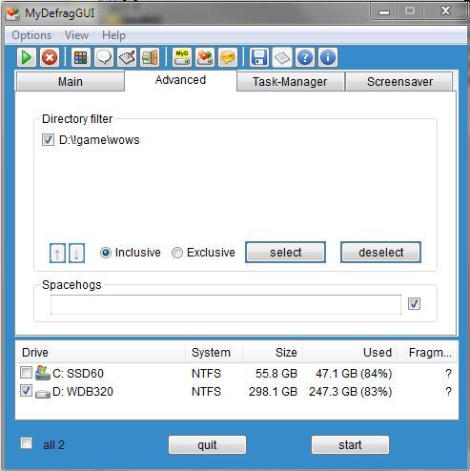The width and height of the screenshot is (470, 471).
Task: Open the Screensaver tab
Action: [x=399, y=82]
